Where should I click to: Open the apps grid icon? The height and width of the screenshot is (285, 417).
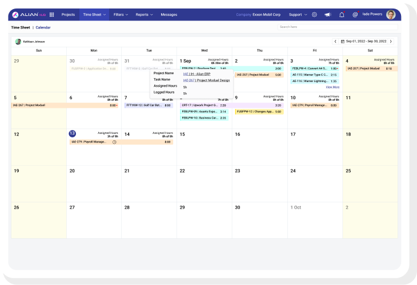coord(52,15)
